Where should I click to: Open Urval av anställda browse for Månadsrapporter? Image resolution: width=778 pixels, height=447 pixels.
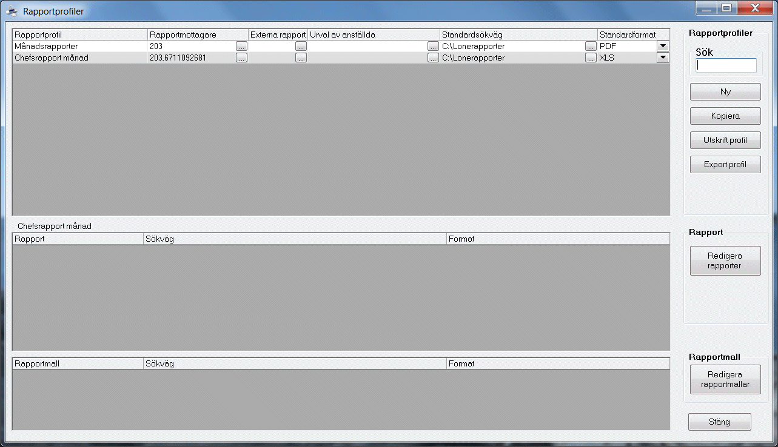433,46
